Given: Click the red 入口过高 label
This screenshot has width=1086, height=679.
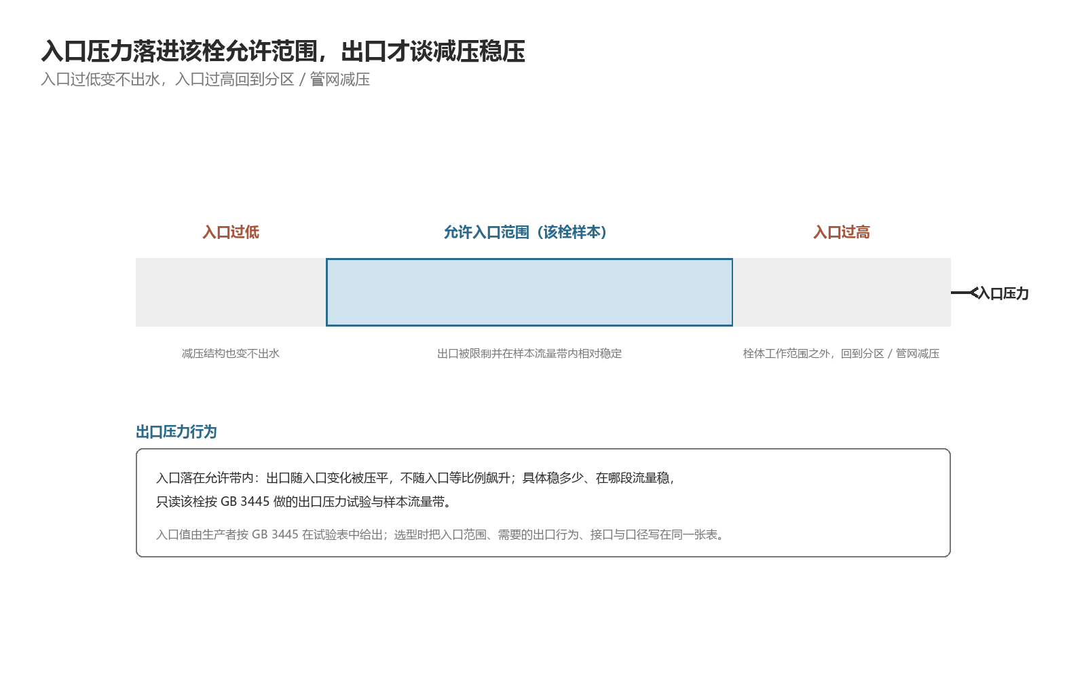Looking at the screenshot, I should tap(842, 232).
